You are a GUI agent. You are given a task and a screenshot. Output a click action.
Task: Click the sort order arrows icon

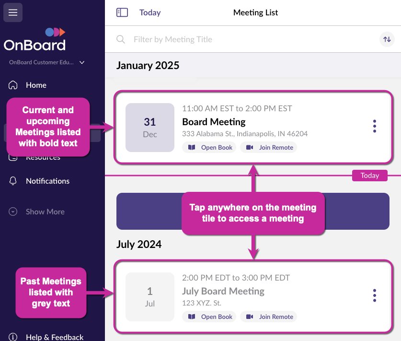point(387,39)
